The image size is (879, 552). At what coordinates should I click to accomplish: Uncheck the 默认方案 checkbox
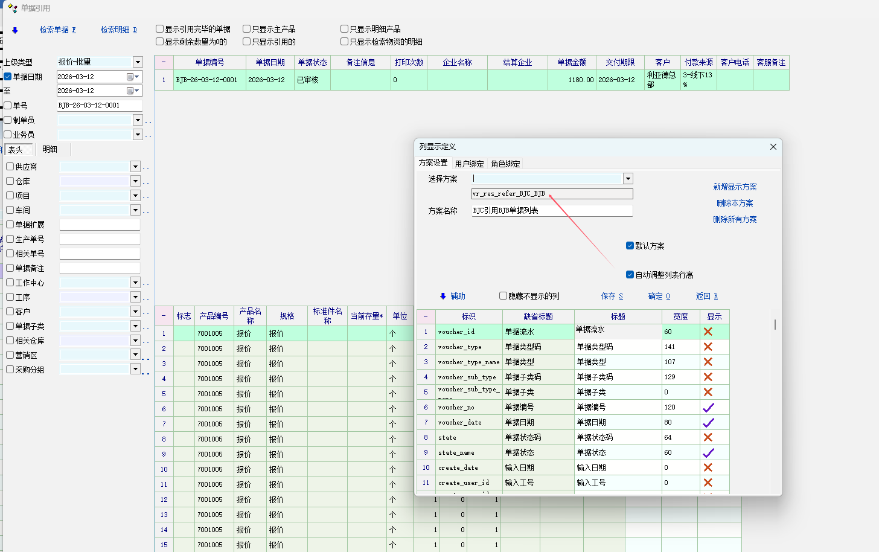pyautogui.click(x=630, y=246)
